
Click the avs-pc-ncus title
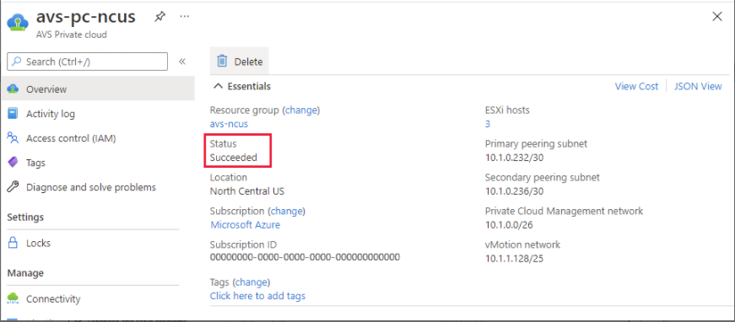click(x=86, y=17)
